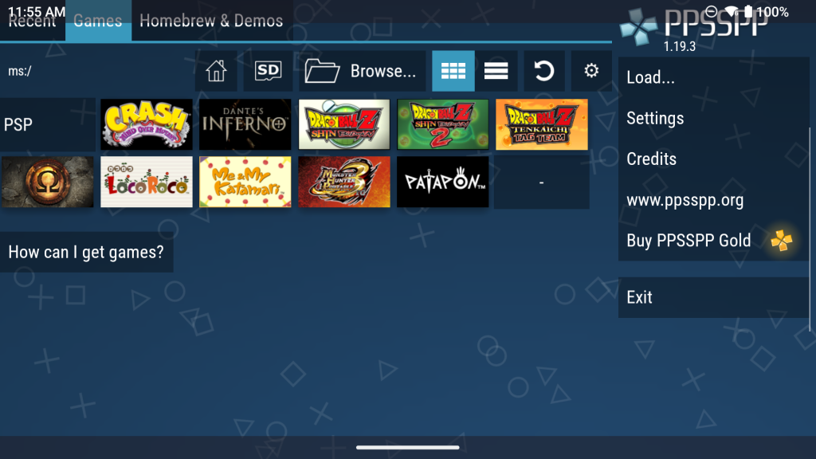The width and height of the screenshot is (816, 459).
Task: Launch LocoRoco game
Action: [147, 182]
